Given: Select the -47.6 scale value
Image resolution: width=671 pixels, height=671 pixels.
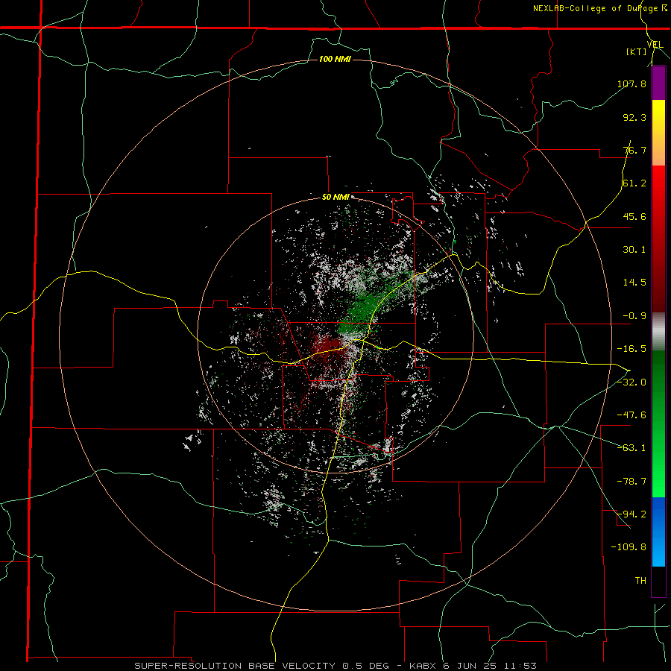Looking at the screenshot, I should point(631,415).
